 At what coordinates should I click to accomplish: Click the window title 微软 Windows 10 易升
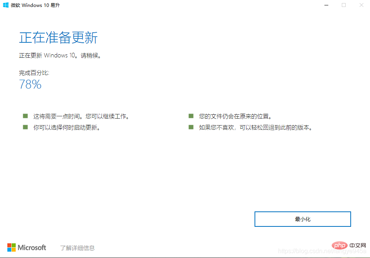click(35, 5)
